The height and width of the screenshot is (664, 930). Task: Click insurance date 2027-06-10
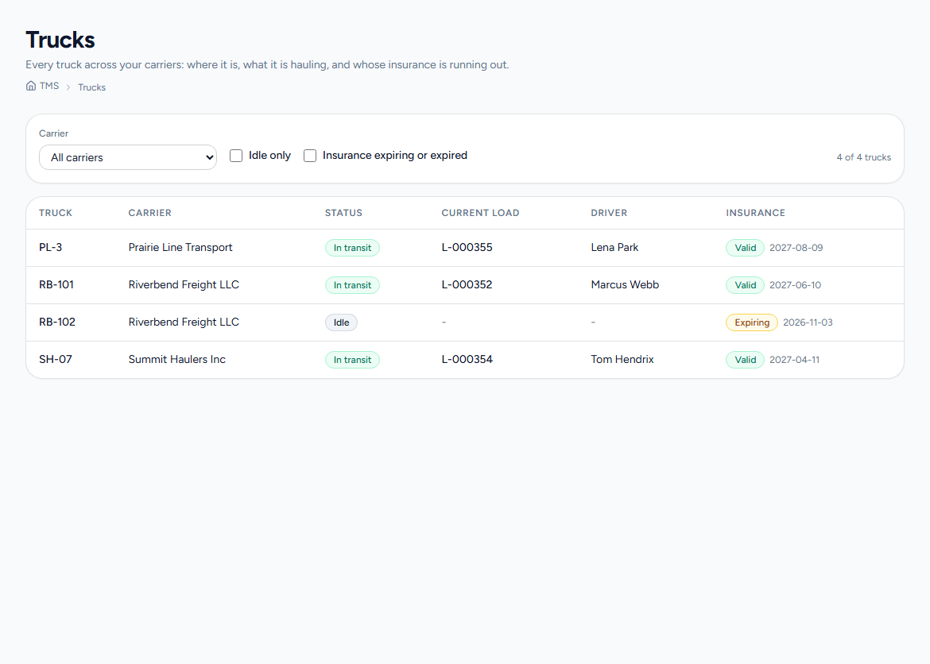(796, 285)
